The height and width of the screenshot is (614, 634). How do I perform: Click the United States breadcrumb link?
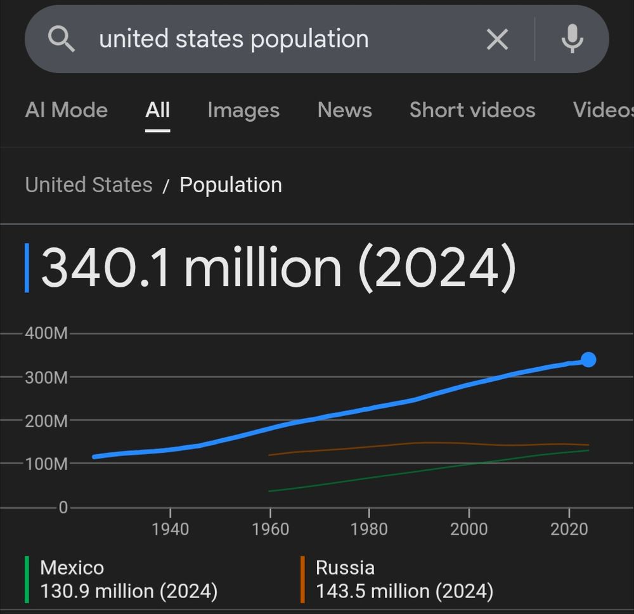click(88, 185)
